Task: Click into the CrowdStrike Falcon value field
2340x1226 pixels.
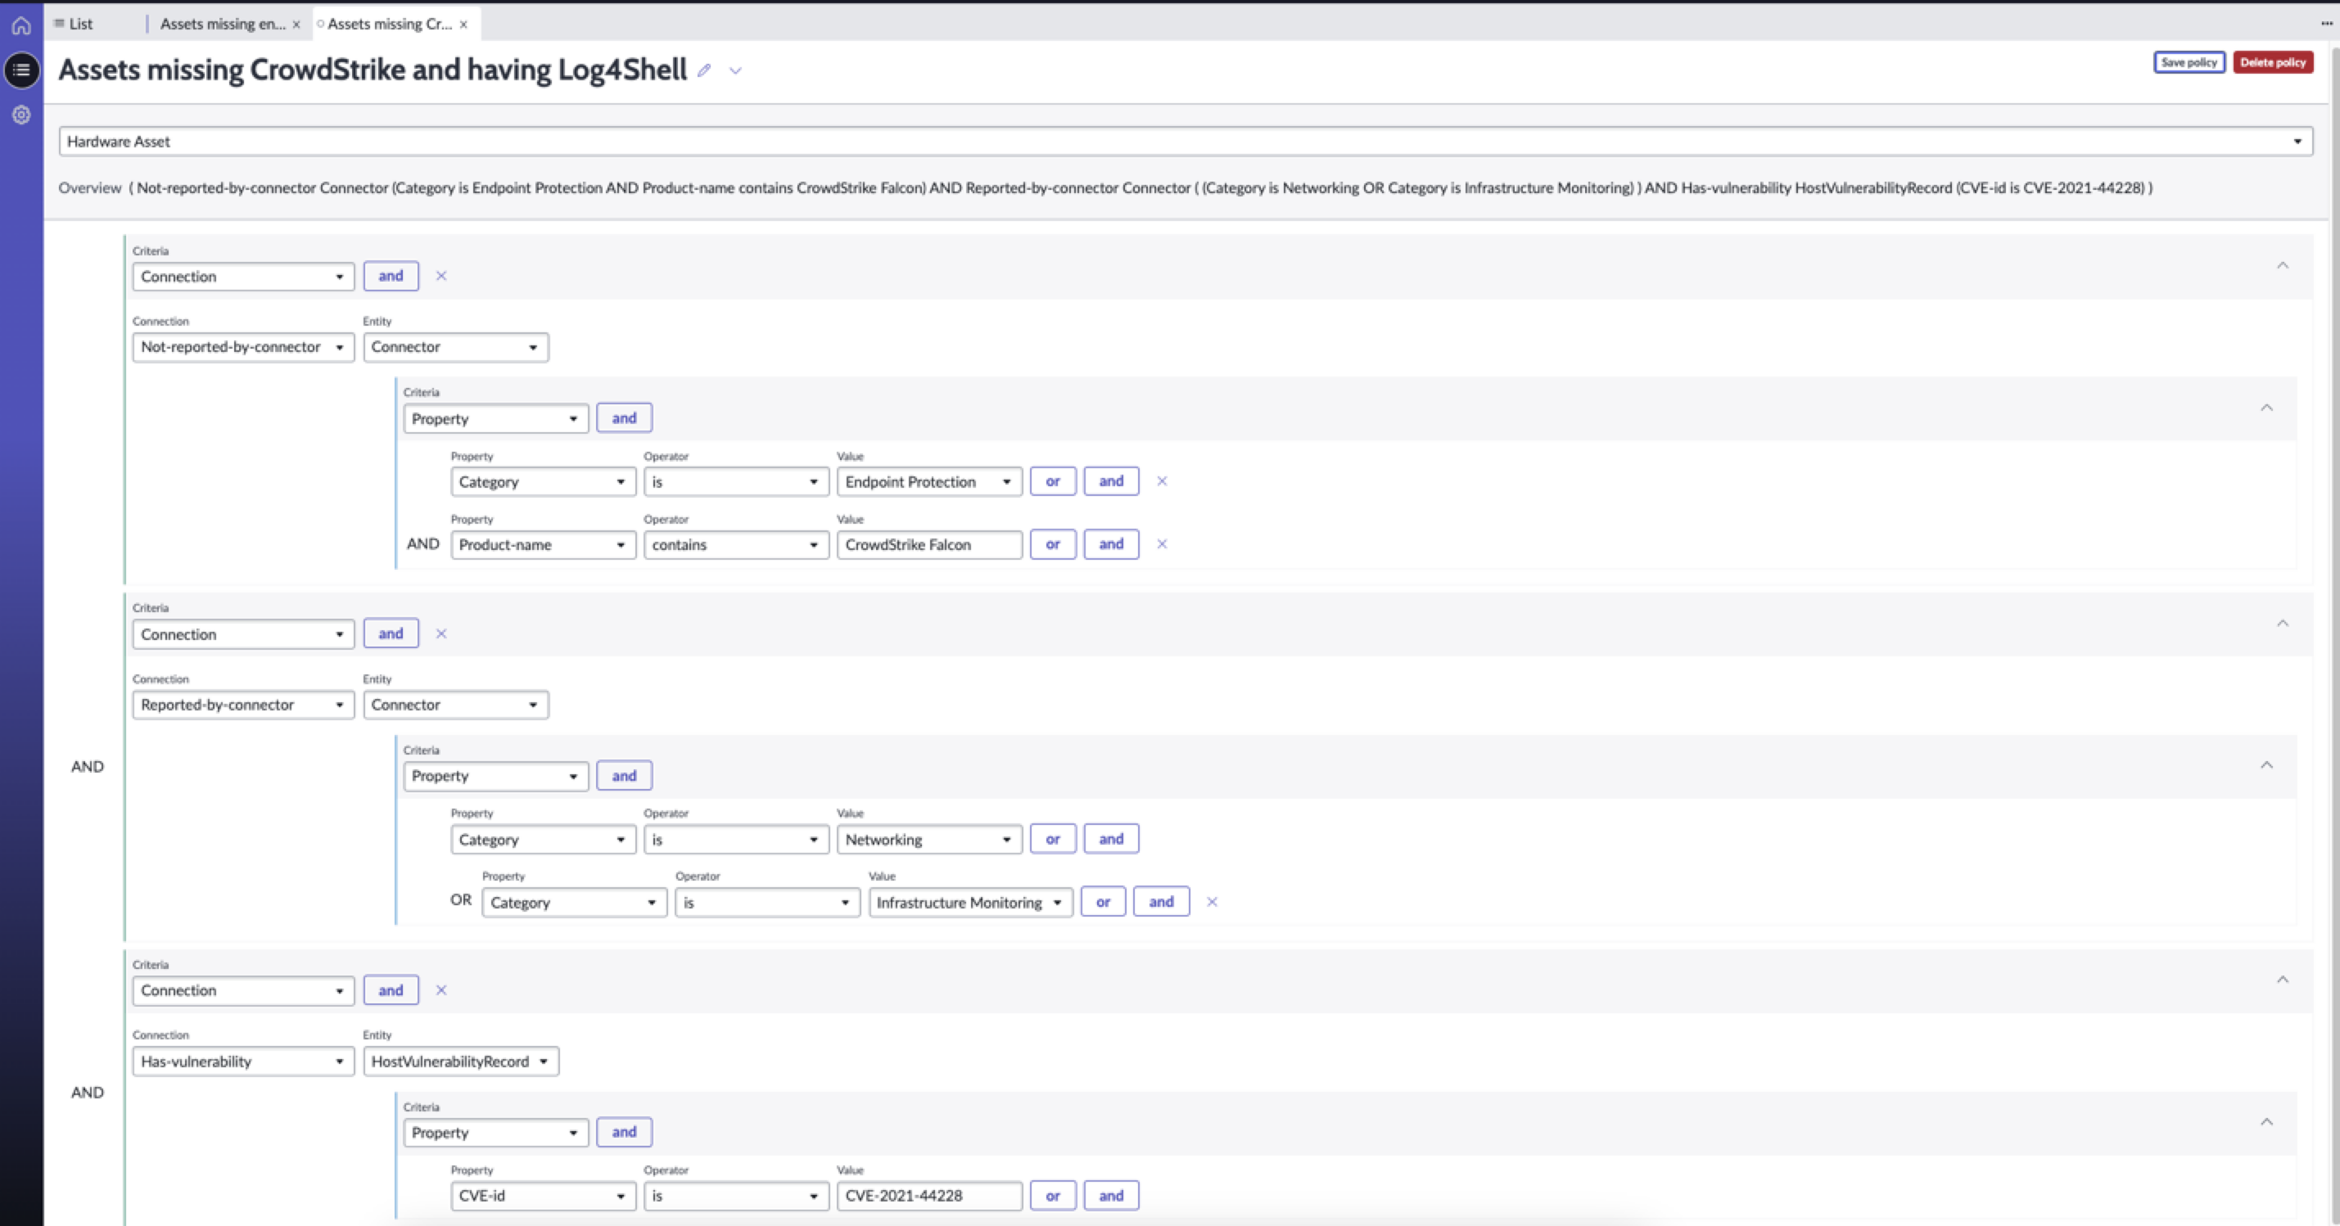Action: [928, 545]
